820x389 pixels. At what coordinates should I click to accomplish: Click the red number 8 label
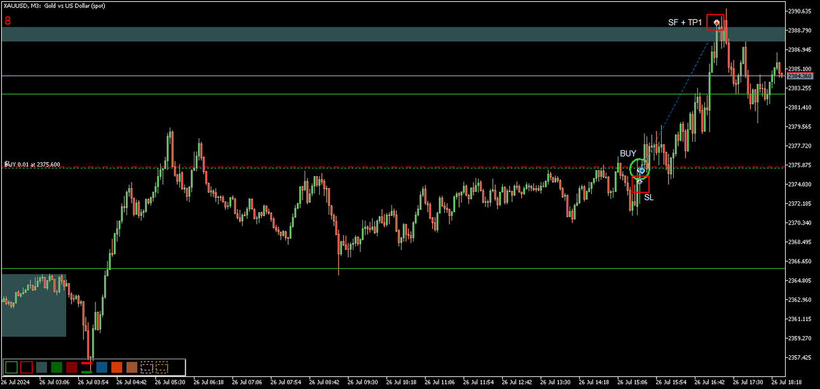tap(7, 20)
